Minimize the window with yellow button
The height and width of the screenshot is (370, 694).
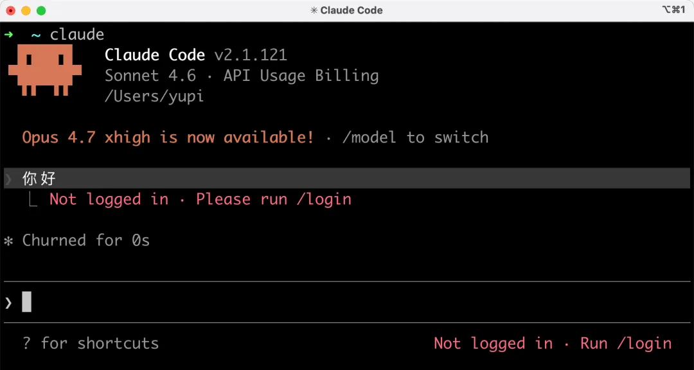coord(26,10)
